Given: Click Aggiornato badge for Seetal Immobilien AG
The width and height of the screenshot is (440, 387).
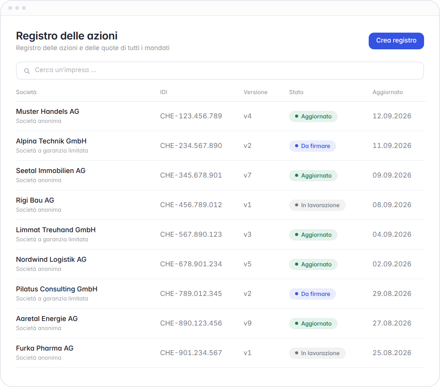Looking at the screenshot, I should pos(313,176).
